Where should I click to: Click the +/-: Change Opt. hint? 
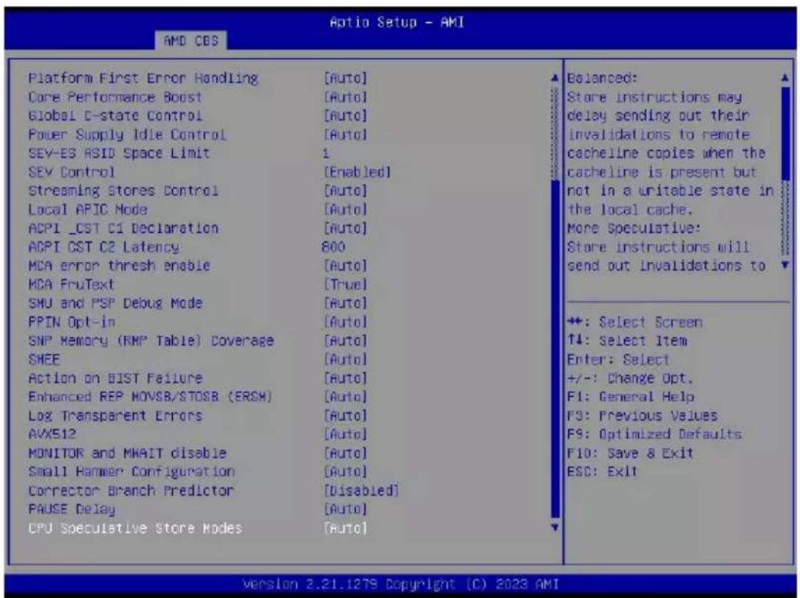click(630, 378)
